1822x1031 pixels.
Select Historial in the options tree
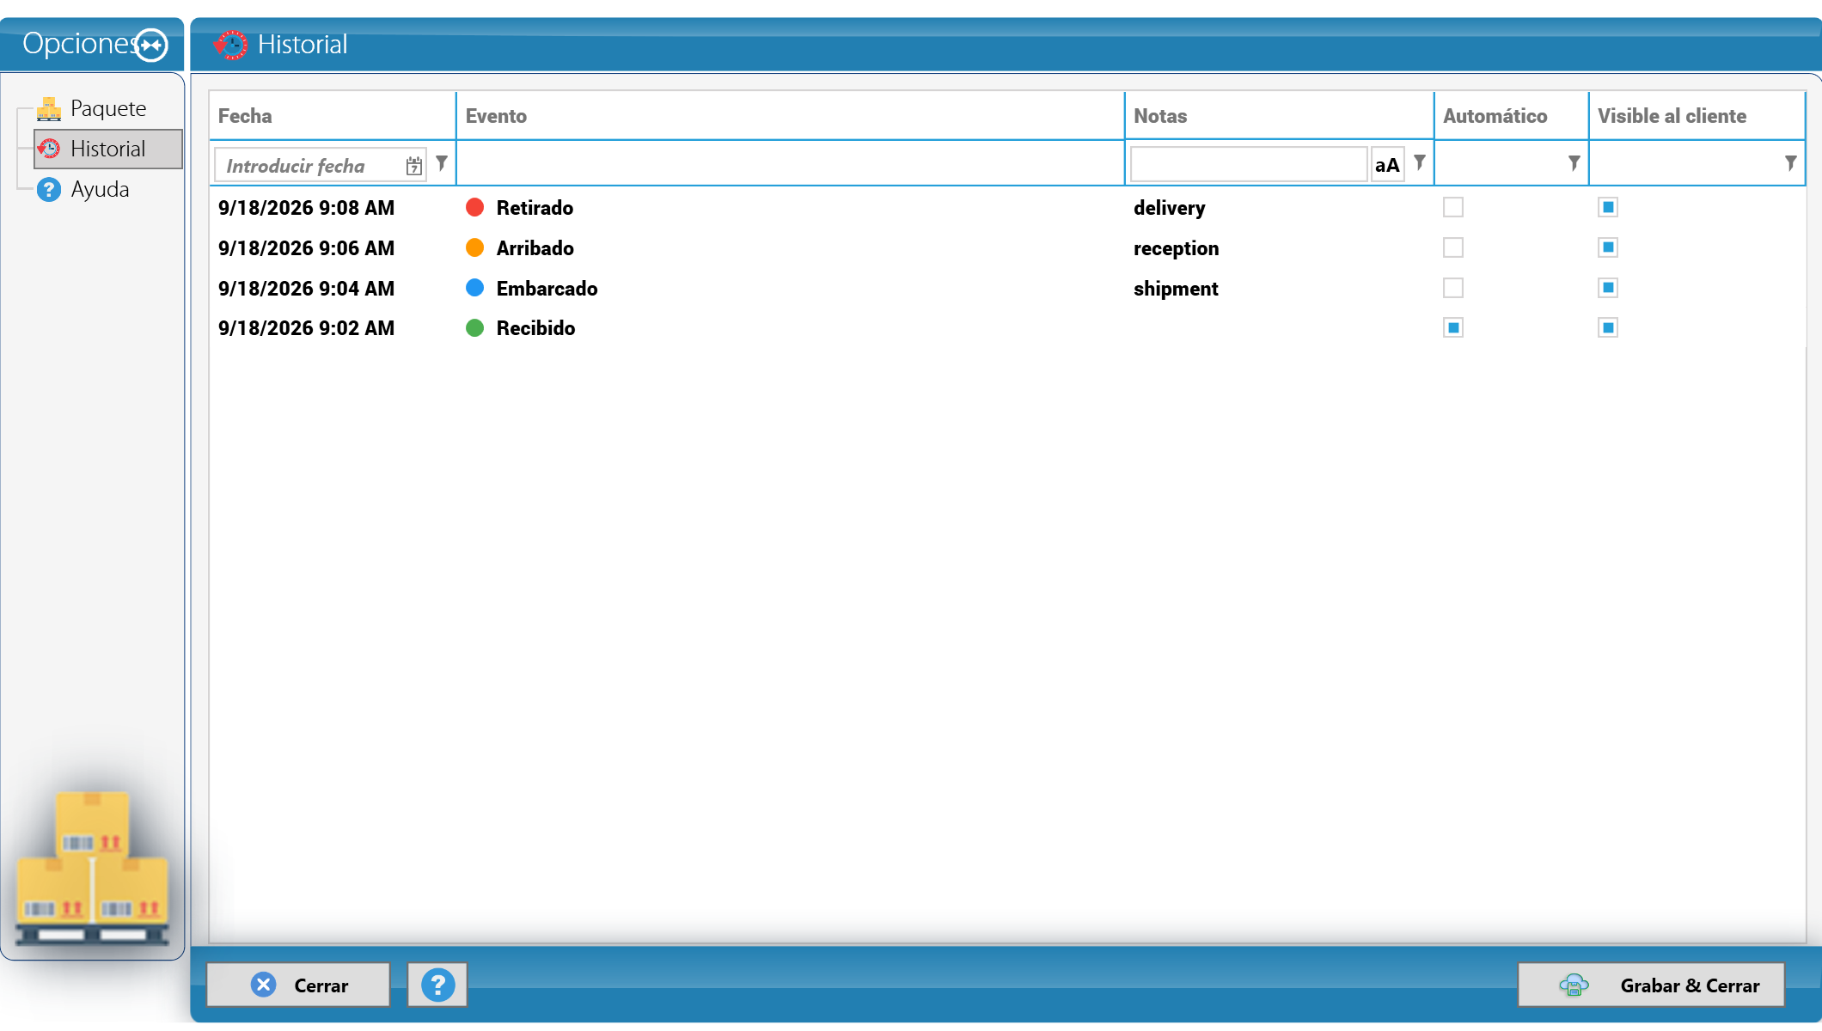tap(108, 149)
